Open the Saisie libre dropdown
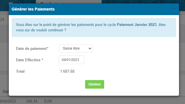 76,48
